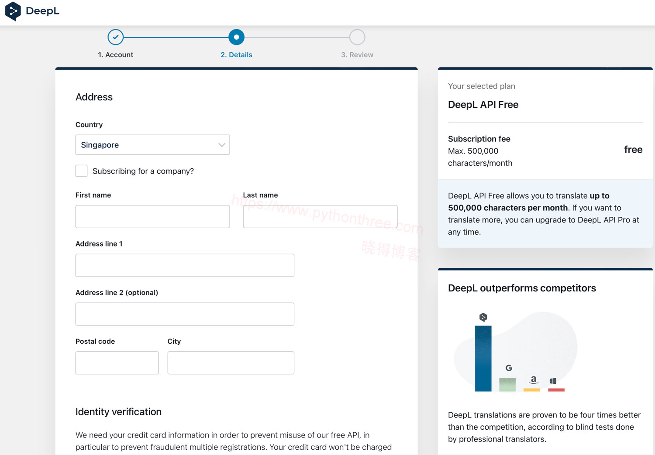
Task: Jump to the 3. Review step label
Action: point(357,55)
